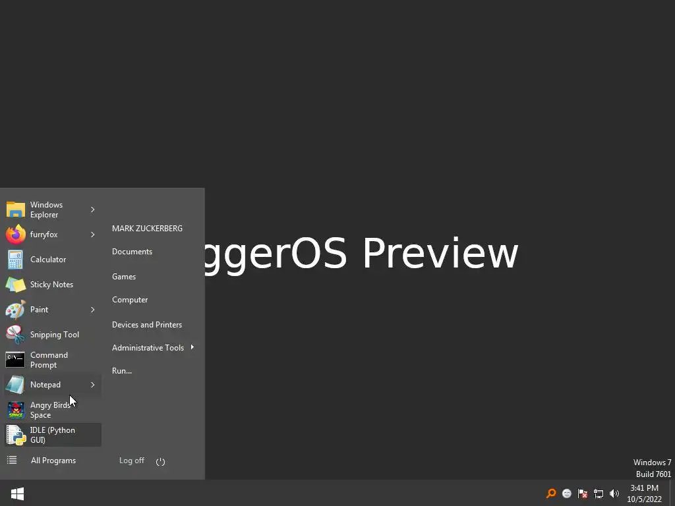Click the volume speaker tray icon
The height and width of the screenshot is (506, 675).
614,493
